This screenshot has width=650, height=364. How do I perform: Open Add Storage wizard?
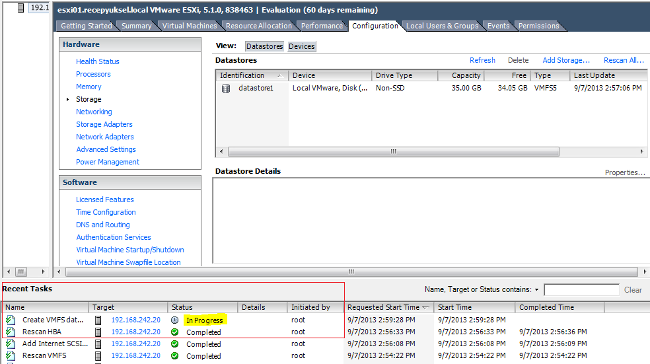pos(566,60)
